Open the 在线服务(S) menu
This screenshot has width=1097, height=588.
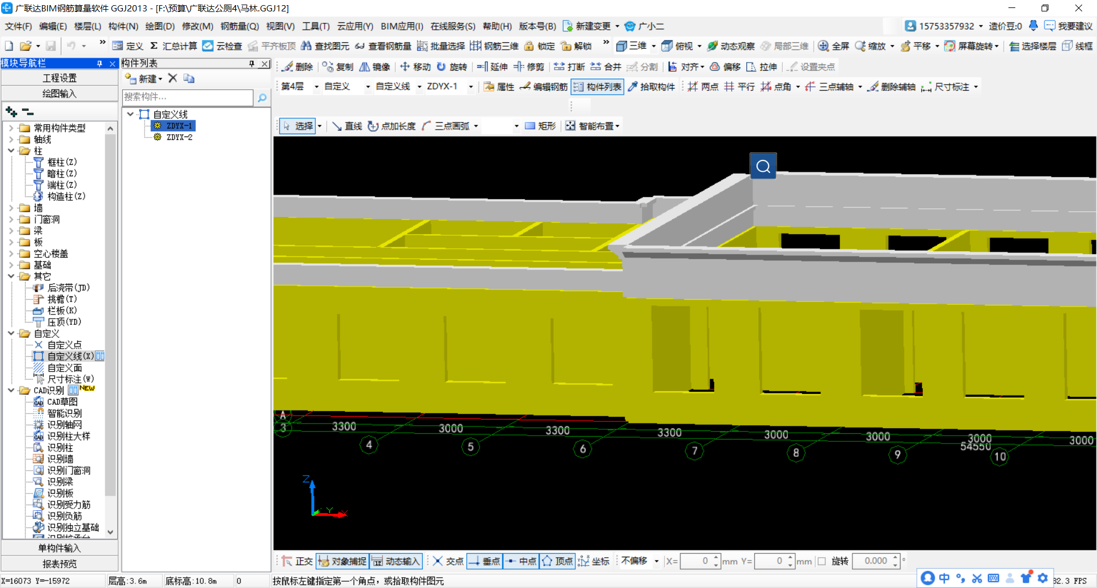(453, 26)
